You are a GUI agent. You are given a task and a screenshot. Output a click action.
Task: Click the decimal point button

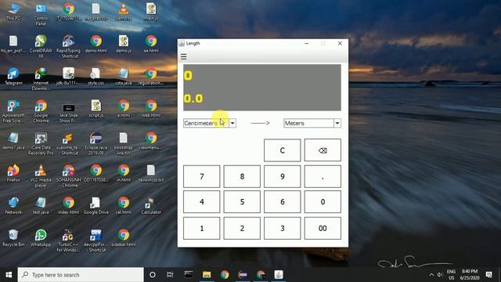click(x=323, y=176)
